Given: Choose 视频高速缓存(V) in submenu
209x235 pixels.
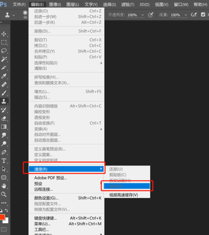Looking at the screenshot, I should point(127,195).
